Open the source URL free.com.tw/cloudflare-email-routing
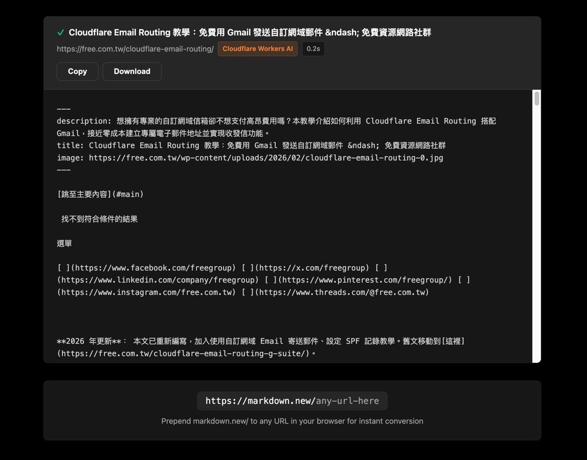 [135, 49]
